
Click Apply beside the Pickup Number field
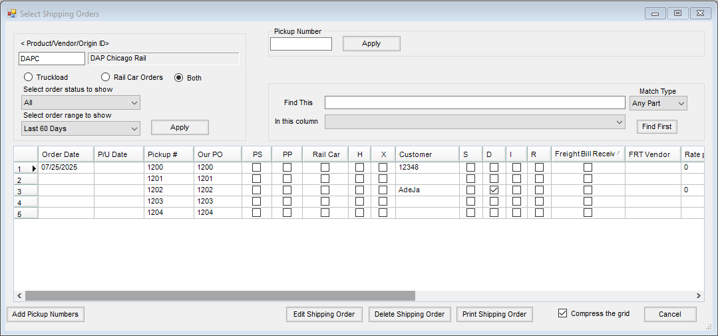pos(371,43)
